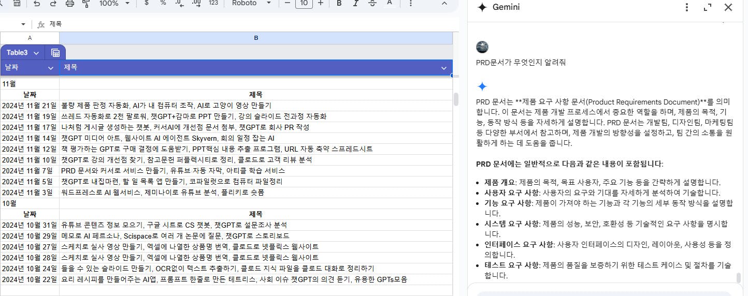Screen dimensions: 748x296
Task: Select the cell starting 워드프레스로 AI 웹서비스
Action: [256, 192]
